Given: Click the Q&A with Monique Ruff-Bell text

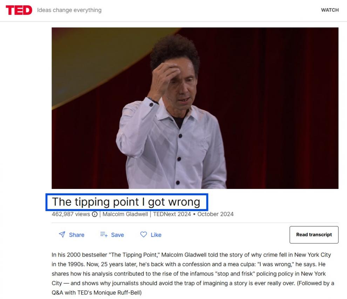Looking at the screenshot, I should [96, 293].
